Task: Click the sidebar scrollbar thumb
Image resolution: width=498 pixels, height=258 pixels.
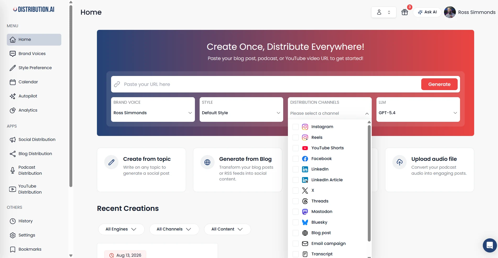Action: pos(71,96)
